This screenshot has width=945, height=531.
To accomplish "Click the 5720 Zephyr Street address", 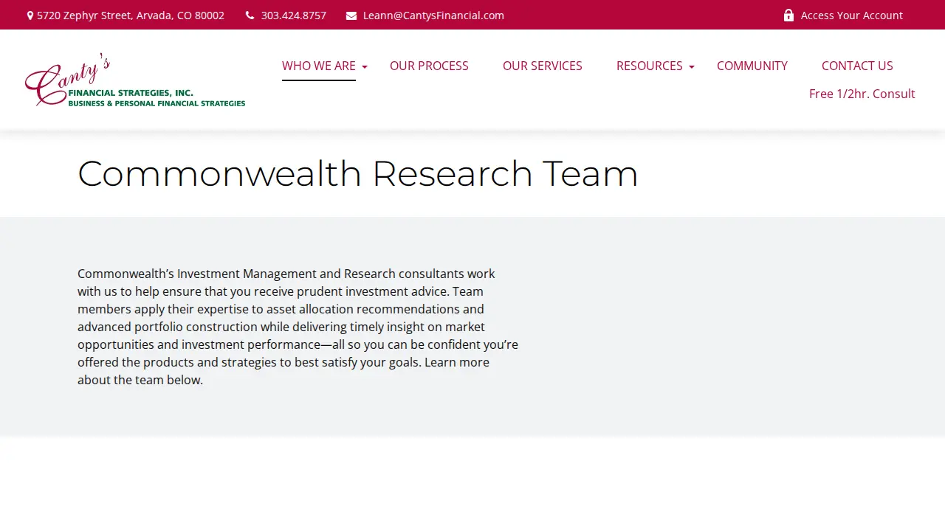I will 131,15.
